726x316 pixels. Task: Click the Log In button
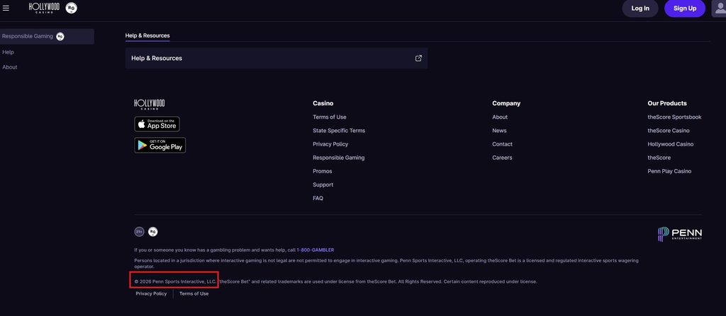tap(640, 8)
